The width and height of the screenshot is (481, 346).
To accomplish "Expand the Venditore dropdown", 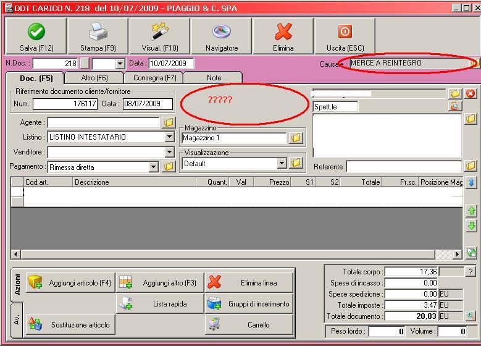I will (169, 151).
